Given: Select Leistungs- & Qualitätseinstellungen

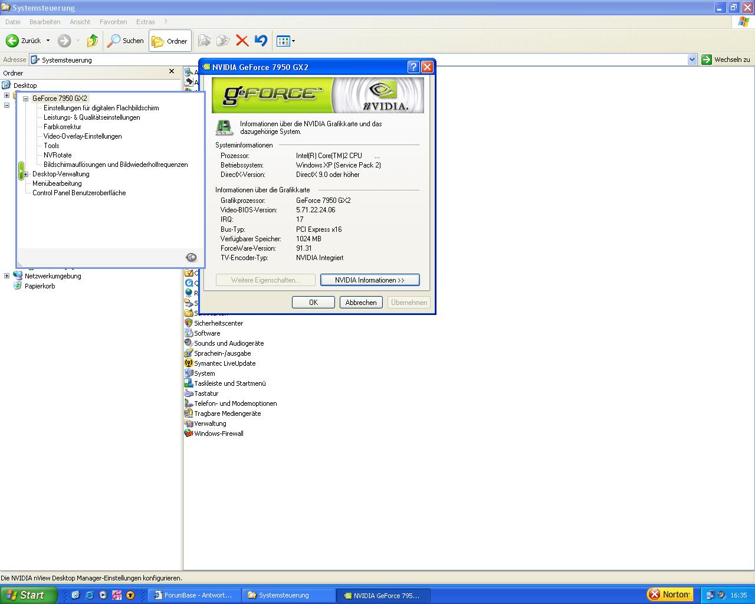Looking at the screenshot, I should 92,117.
